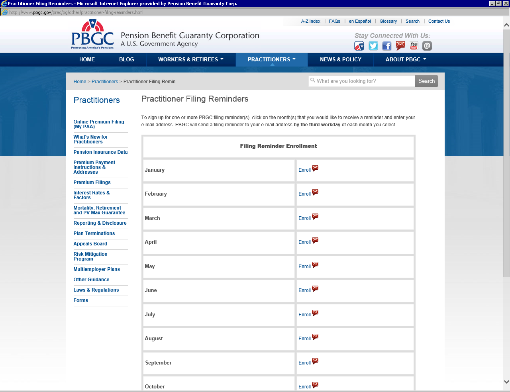The height and width of the screenshot is (392, 510).
Task: Click the May enroll envelope icon
Action: 315,265
